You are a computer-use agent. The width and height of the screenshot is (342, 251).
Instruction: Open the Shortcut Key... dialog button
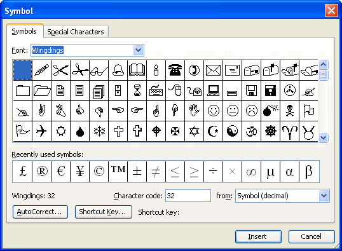point(104,212)
